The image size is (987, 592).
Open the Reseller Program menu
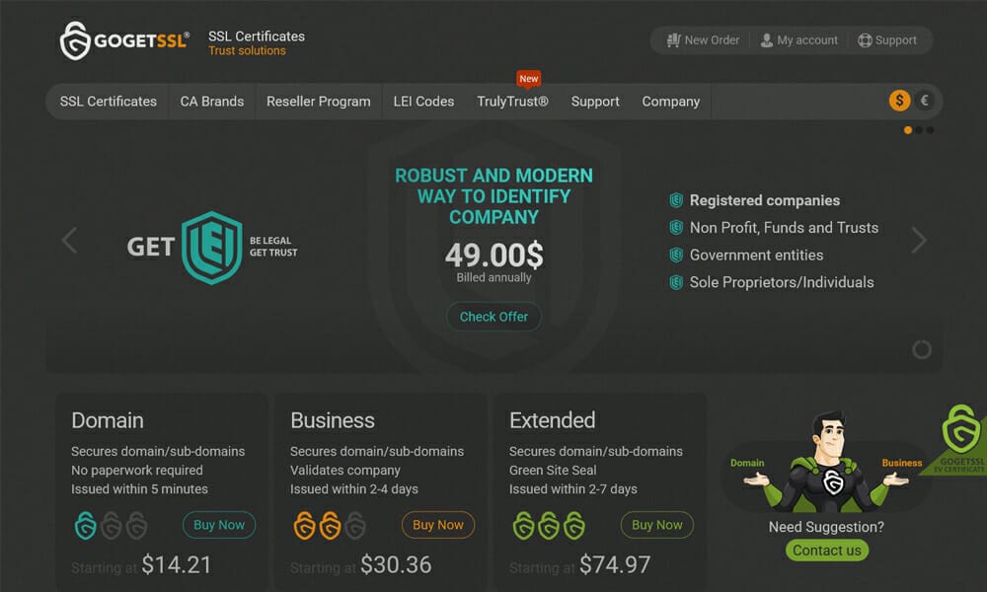pyautogui.click(x=319, y=102)
